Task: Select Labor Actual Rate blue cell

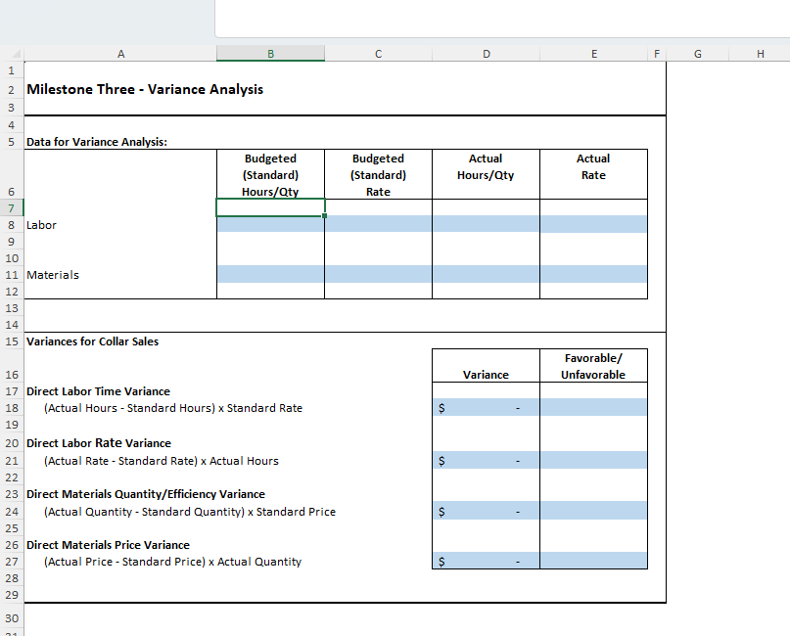Action: click(x=593, y=225)
